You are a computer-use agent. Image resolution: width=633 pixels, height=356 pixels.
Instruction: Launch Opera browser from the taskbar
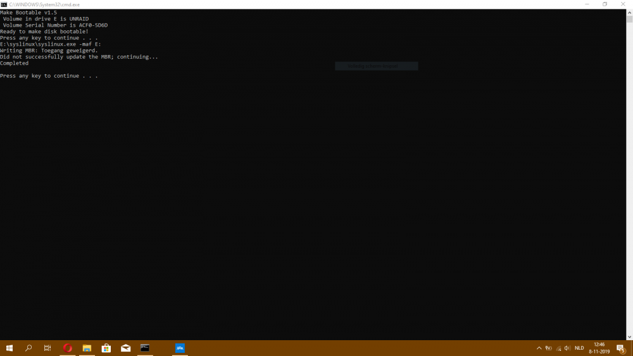tap(68, 348)
